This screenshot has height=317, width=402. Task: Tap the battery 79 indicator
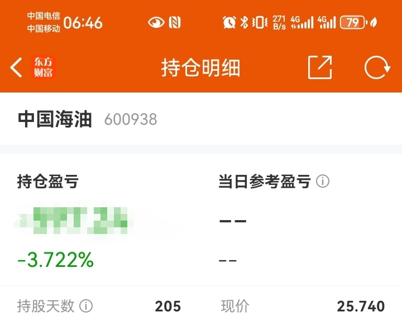[x=352, y=22]
